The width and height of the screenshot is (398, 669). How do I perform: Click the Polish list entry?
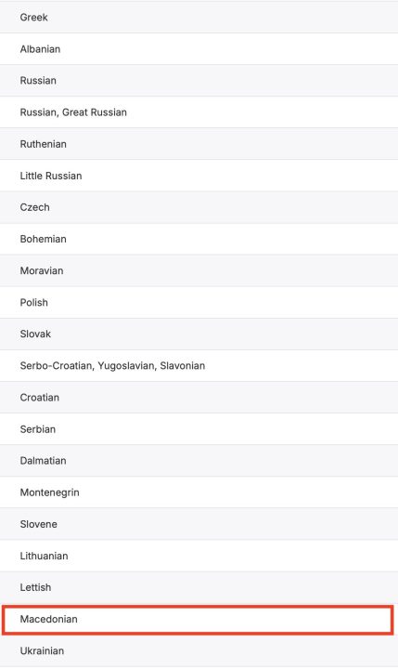click(x=199, y=302)
